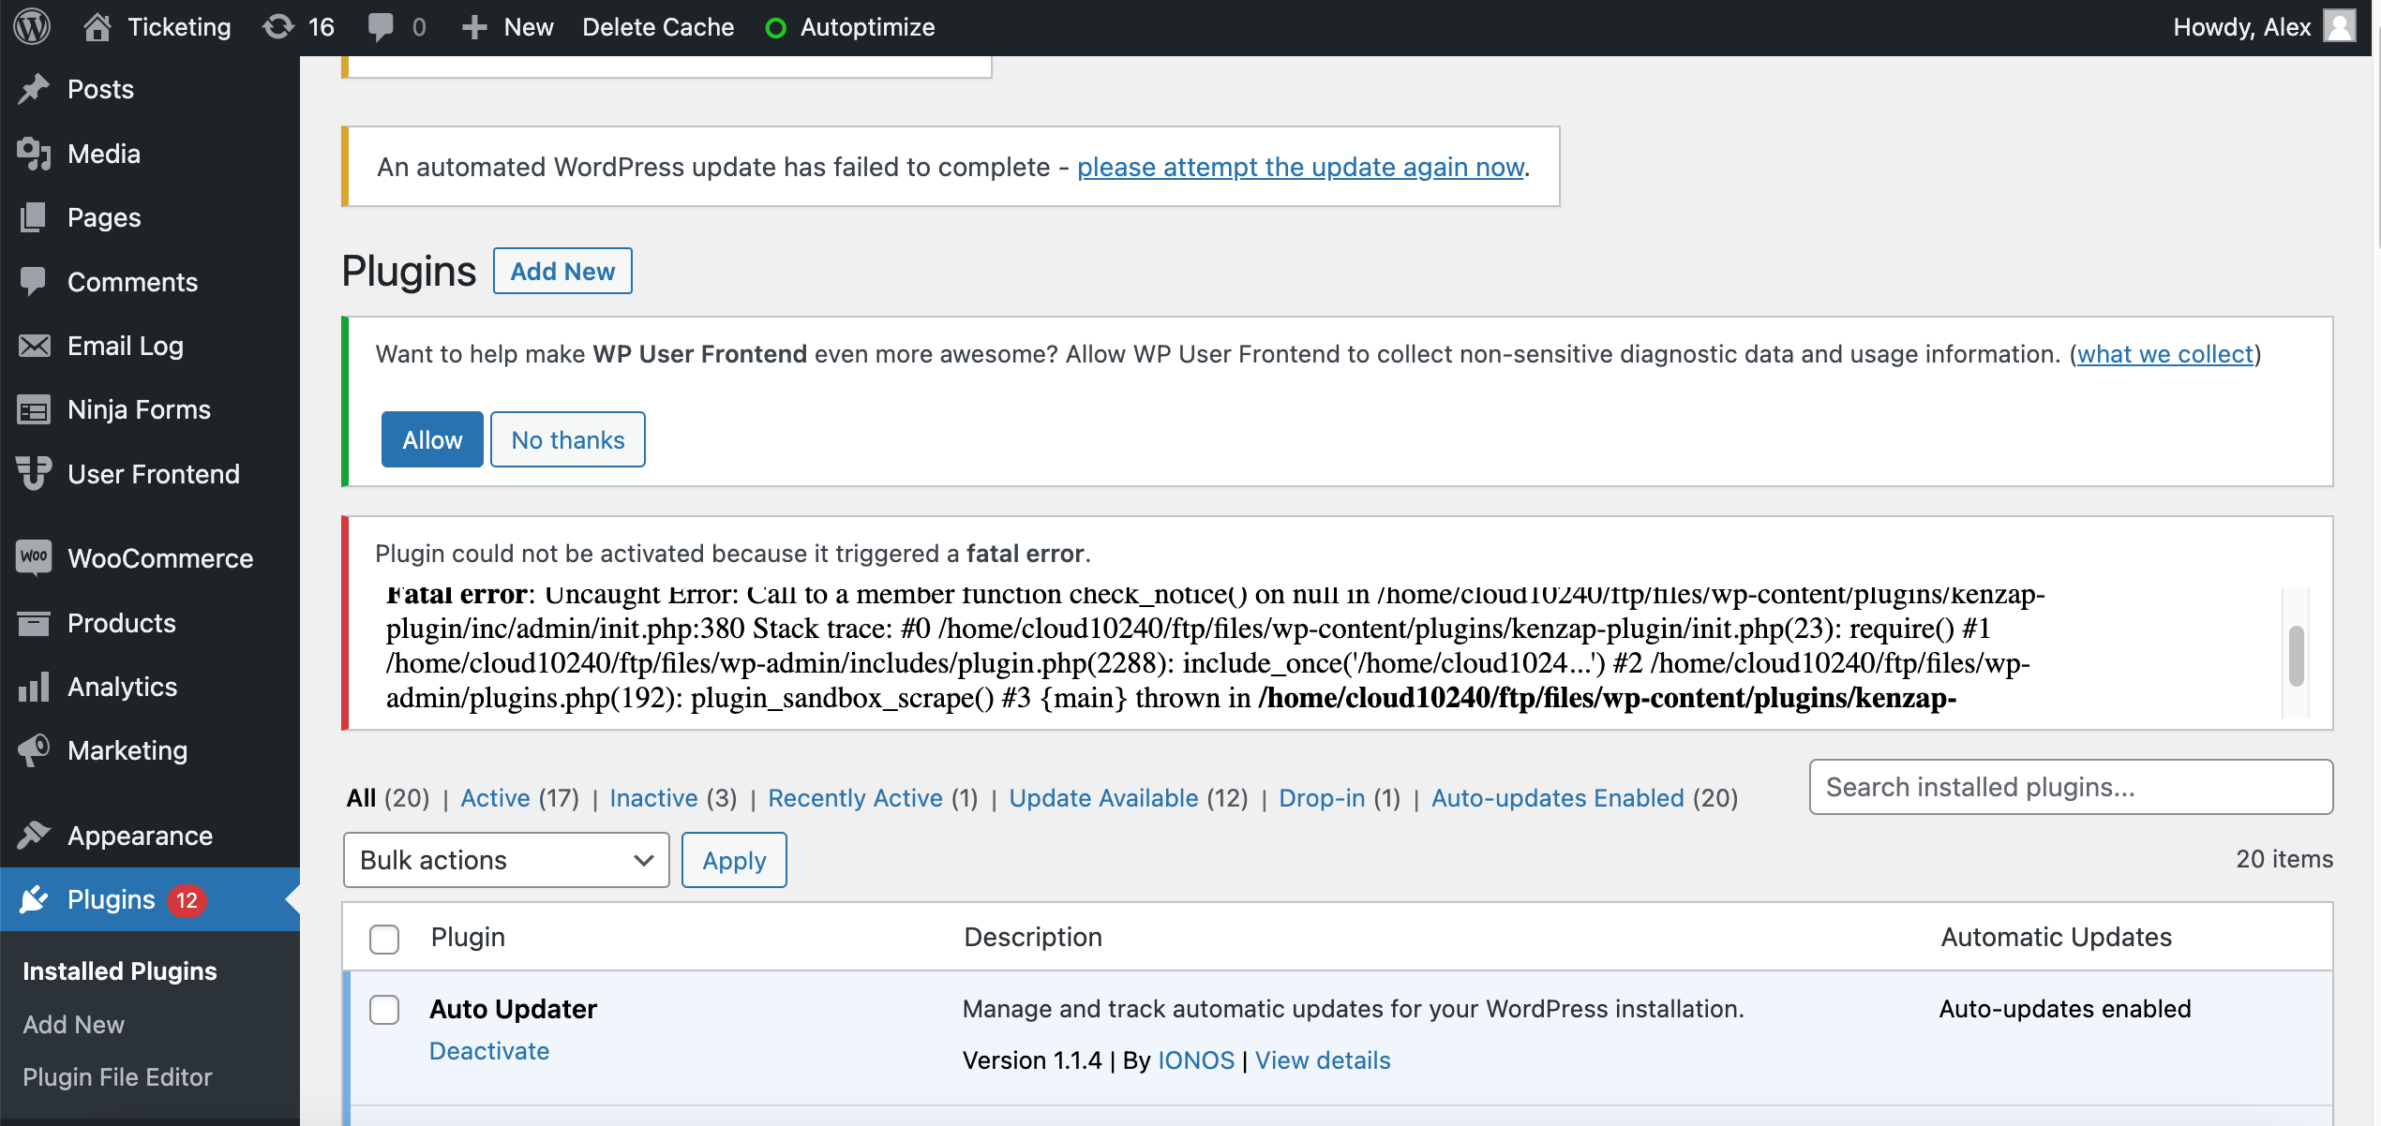Click the Appearance paintbrush icon
The image size is (2381, 1126).
[34, 835]
